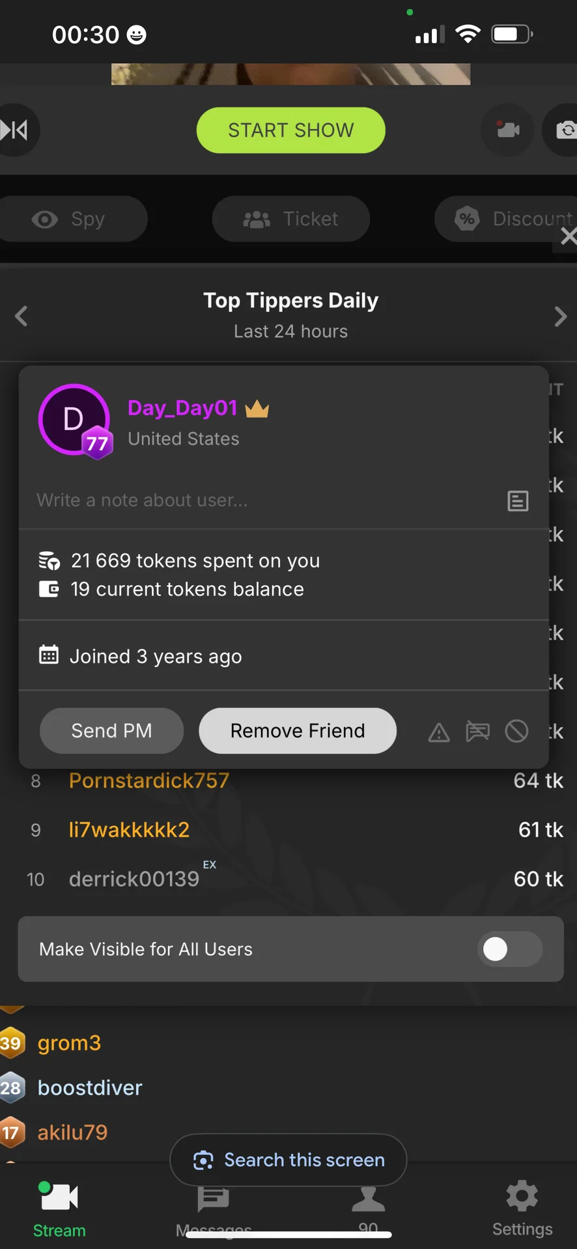Tap the mirror video icon

(x=14, y=130)
